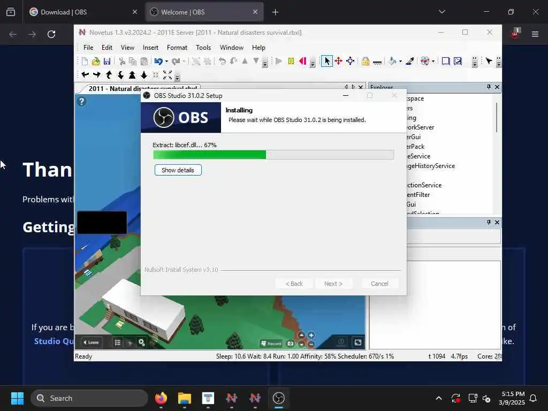
Task: Open the Tools menu
Action: (x=203, y=48)
